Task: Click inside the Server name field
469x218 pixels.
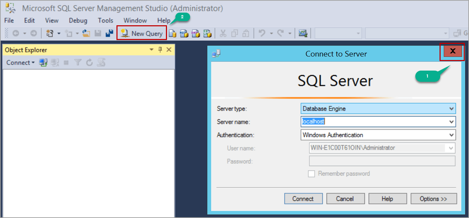Action: [351, 121]
